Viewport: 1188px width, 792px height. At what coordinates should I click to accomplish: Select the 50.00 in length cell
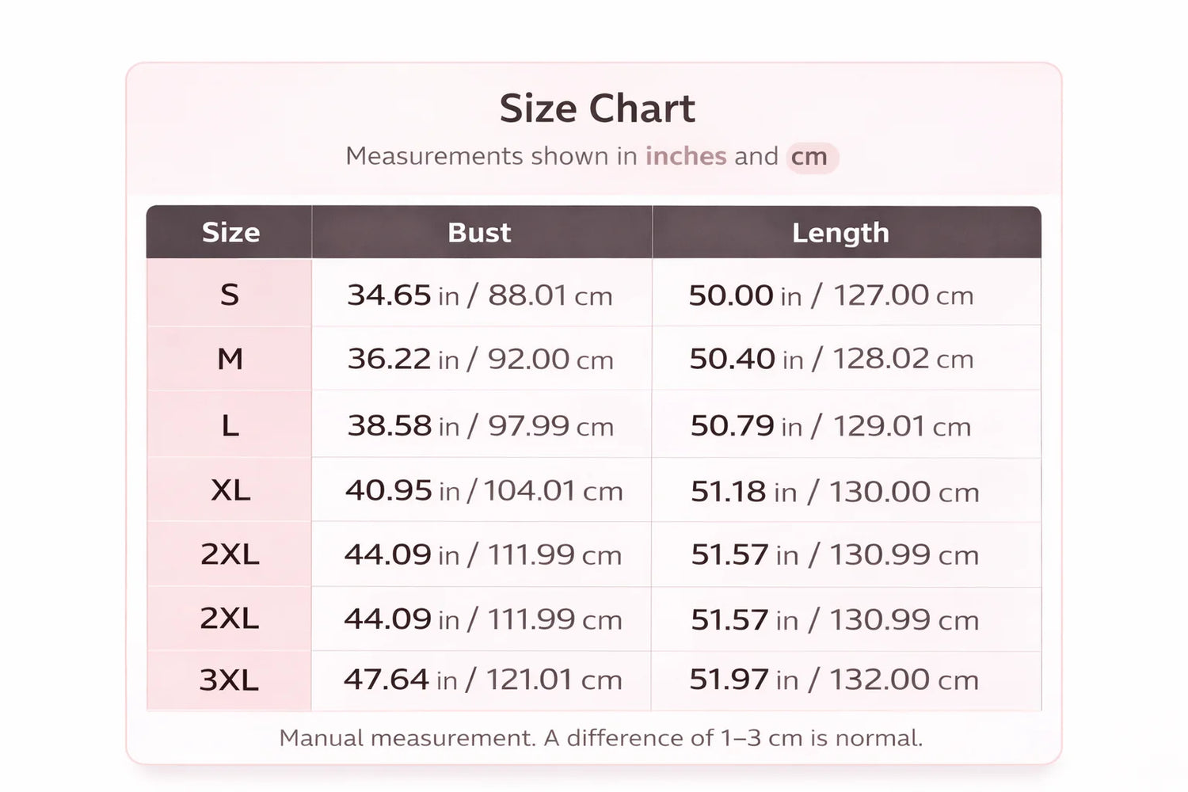coord(831,295)
